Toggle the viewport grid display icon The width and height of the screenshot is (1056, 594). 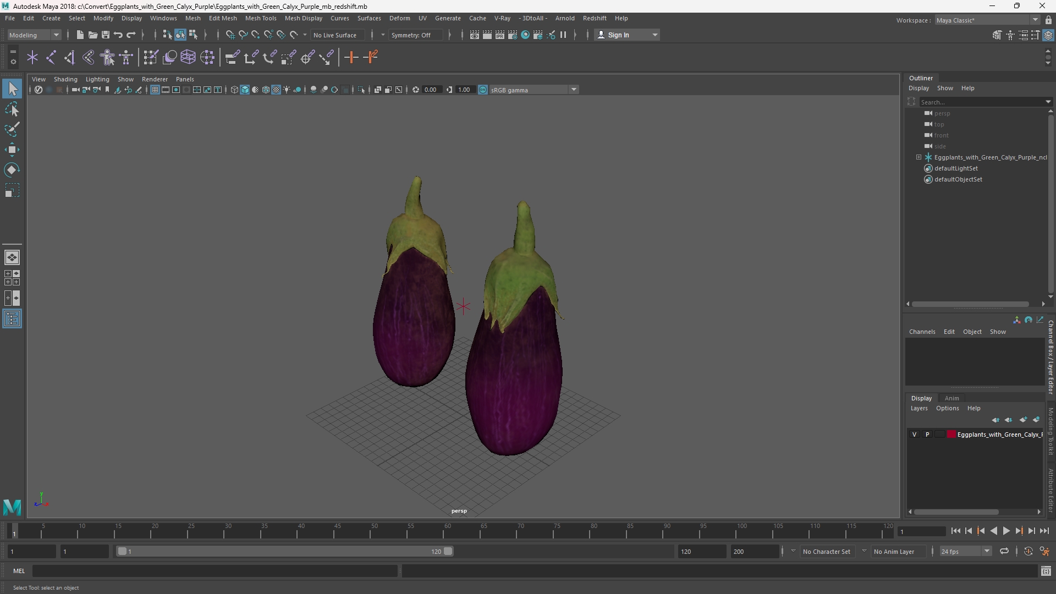155,90
